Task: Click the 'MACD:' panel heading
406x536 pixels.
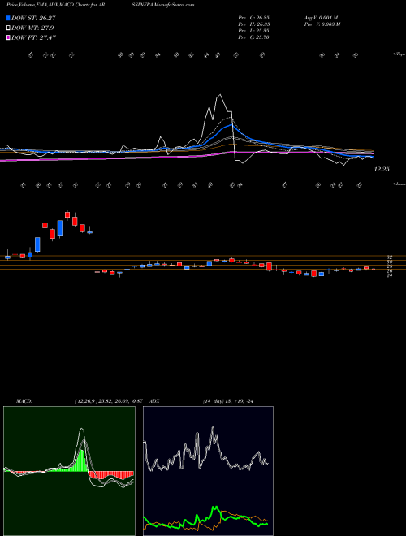Action: click(24, 401)
